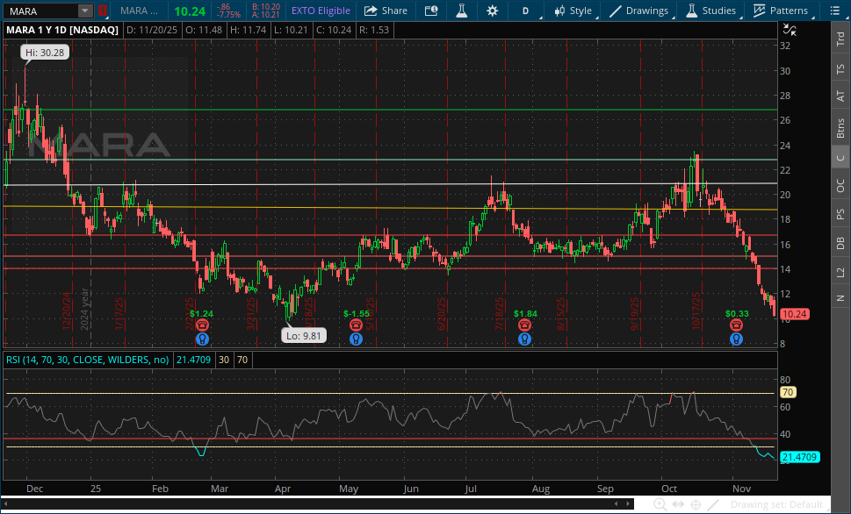This screenshot has height=514, width=851.
Task: Open the chart list menu icon
Action: point(834,11)
